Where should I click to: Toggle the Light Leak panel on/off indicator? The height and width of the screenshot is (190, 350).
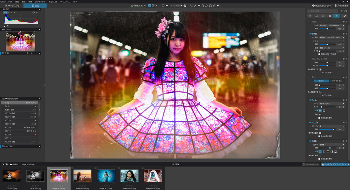pos(310,141)
